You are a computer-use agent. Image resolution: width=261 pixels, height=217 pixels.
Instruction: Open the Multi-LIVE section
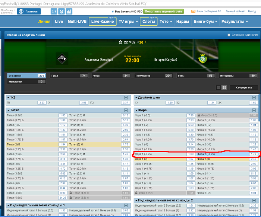pos(77,22)
